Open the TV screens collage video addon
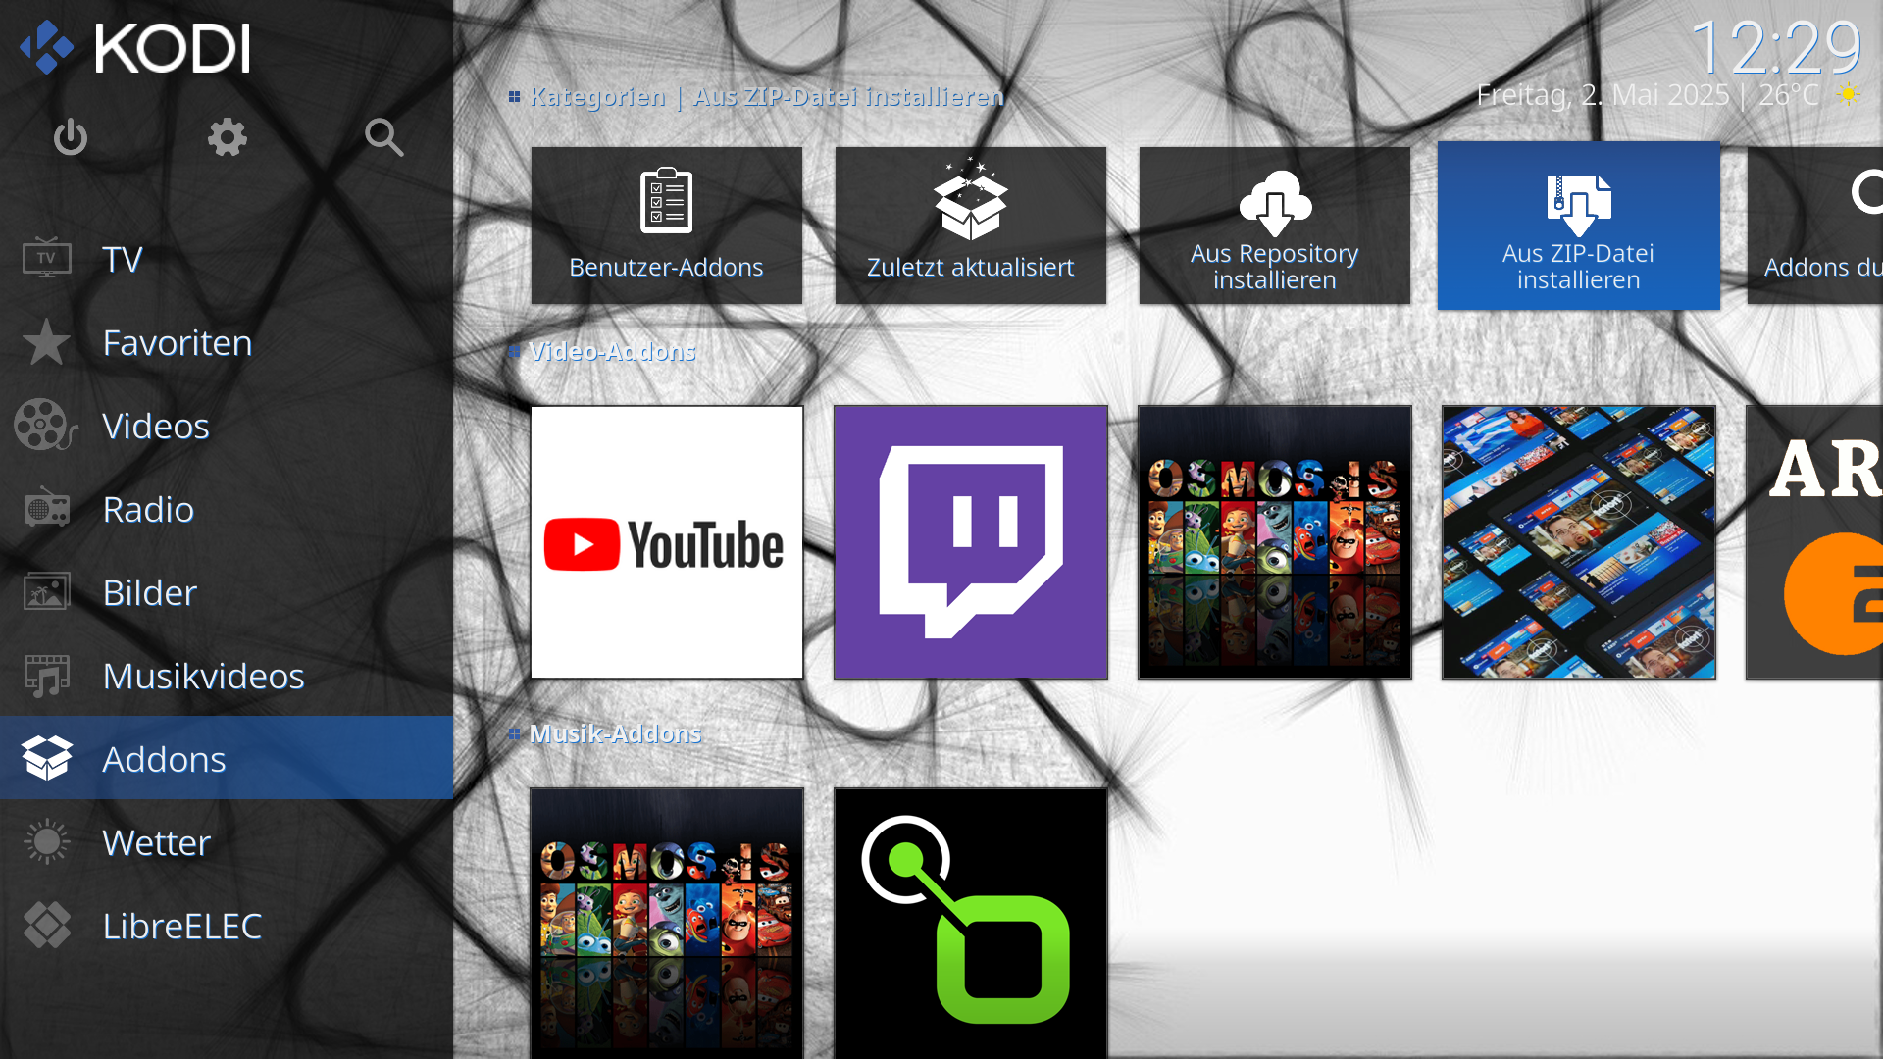The width and height of the screenshot is (1883, 1059). (1579, 542)
